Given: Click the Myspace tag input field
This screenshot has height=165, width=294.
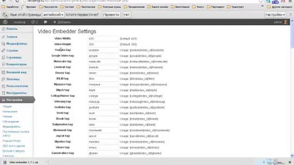Looking at the screenshot, I should 103,84.
